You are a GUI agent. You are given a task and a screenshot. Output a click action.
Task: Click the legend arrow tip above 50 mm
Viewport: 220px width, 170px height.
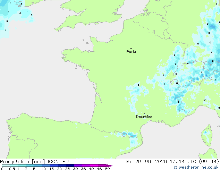click(x=110, y=165)
